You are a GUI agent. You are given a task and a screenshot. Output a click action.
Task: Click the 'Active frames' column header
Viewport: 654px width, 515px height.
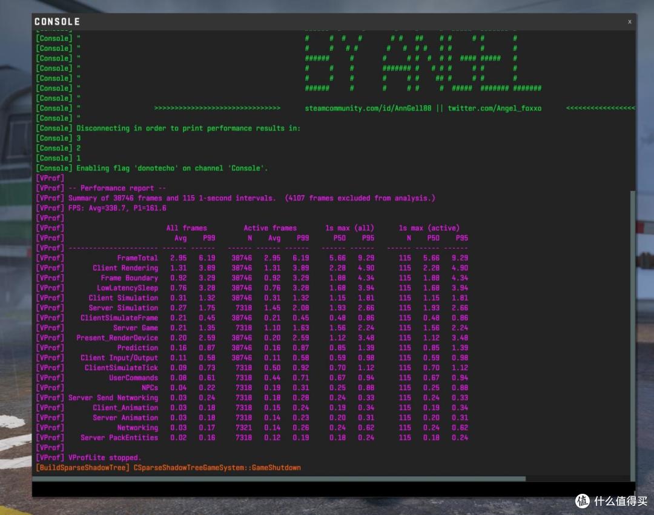click(x=270, y=228)
